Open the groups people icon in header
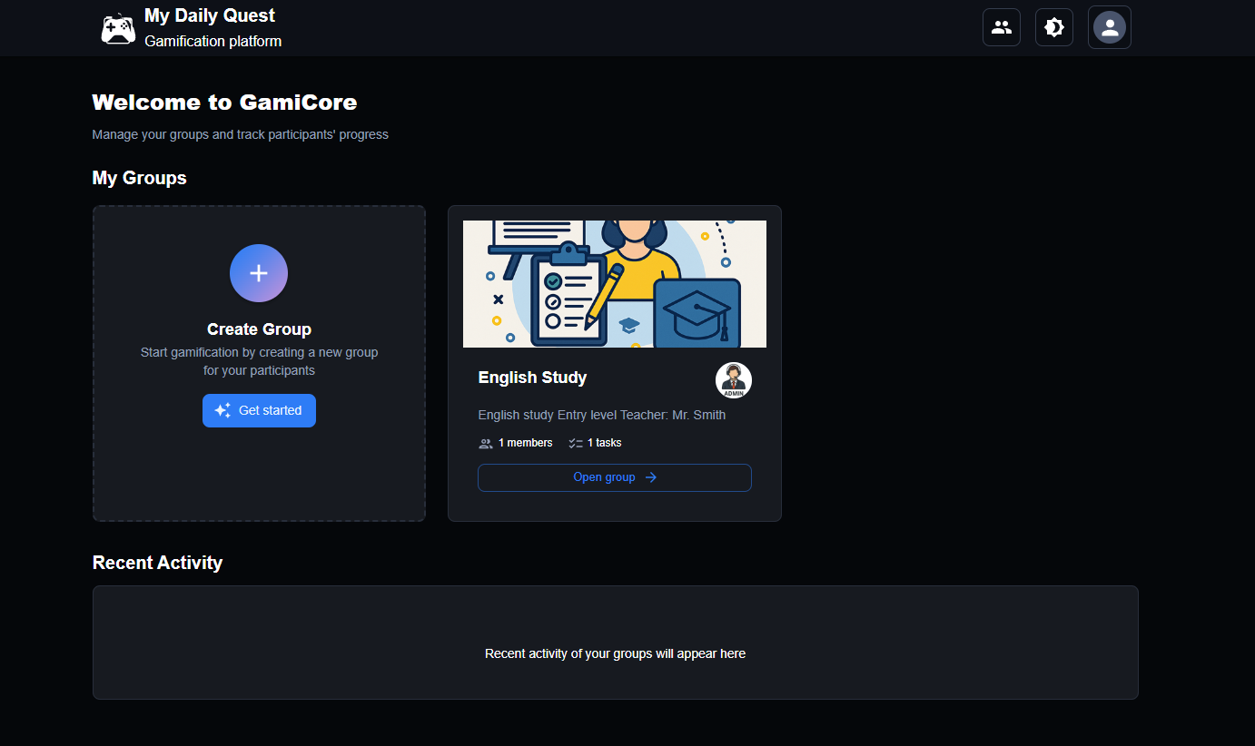This screenshot has width=1255, height=746. click(x=1001, y=27)
